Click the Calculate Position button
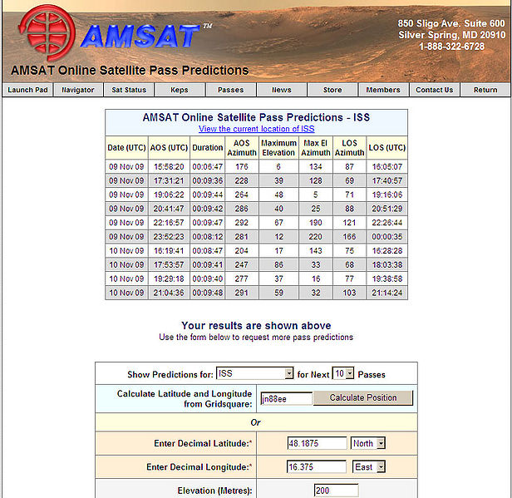 point(363,397)
